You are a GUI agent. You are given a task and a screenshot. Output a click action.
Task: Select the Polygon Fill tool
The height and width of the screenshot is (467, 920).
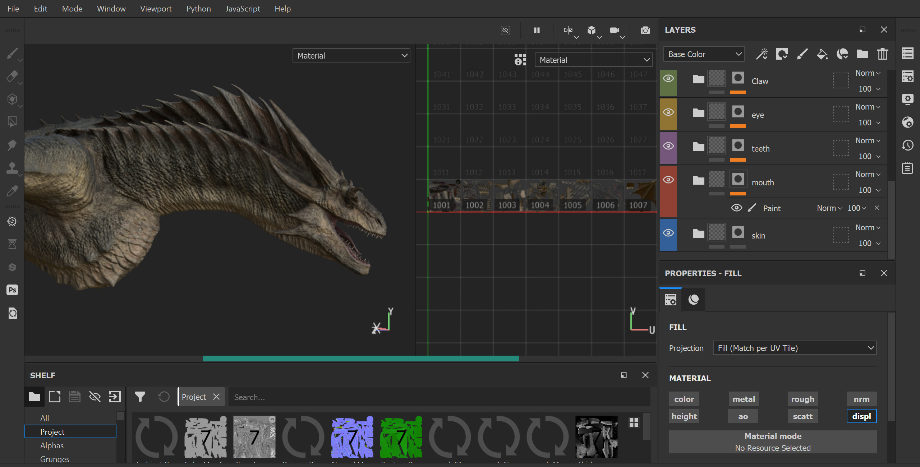click(12, 122)
